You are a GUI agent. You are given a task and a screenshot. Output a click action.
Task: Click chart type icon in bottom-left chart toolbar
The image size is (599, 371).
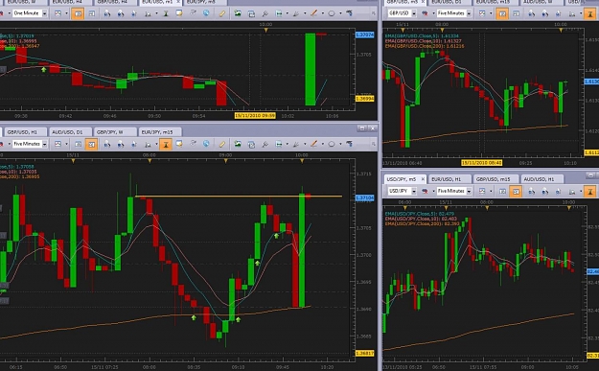(58, 144)
